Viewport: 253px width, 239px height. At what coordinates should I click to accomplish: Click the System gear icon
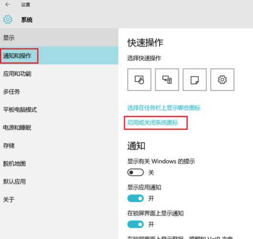(8, 20)
